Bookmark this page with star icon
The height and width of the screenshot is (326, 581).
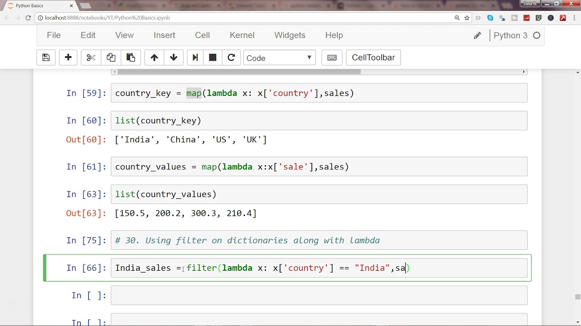coord(467,18)
